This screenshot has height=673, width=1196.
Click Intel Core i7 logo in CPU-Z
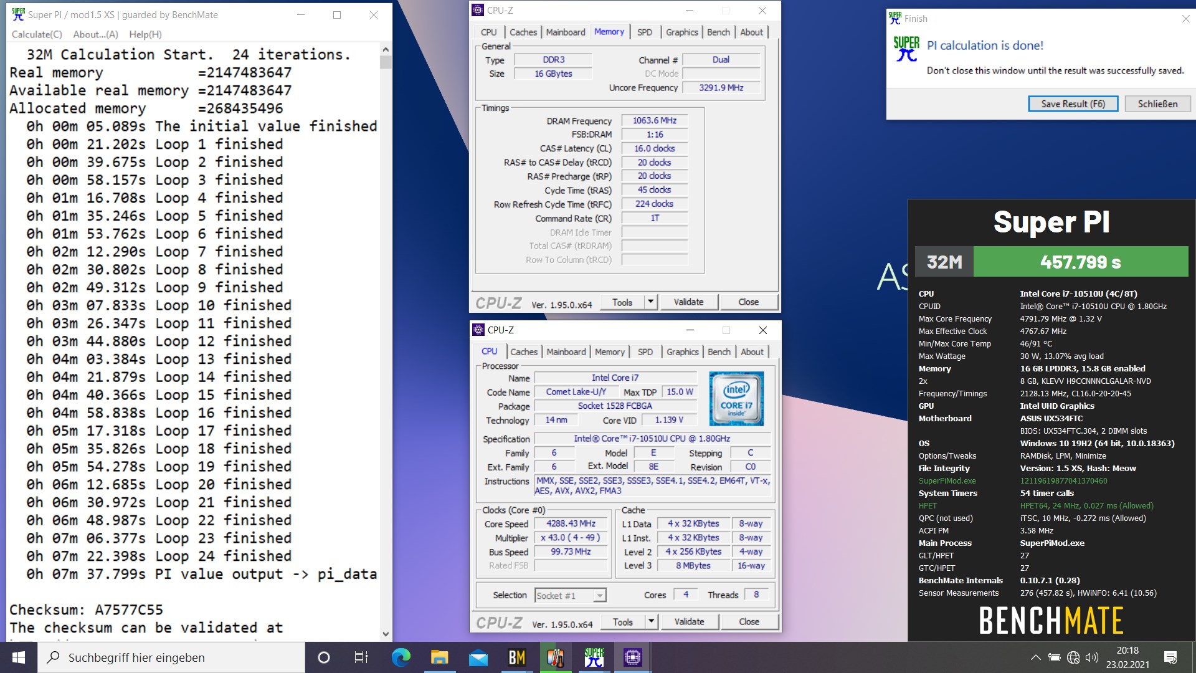tap(736, 399)
